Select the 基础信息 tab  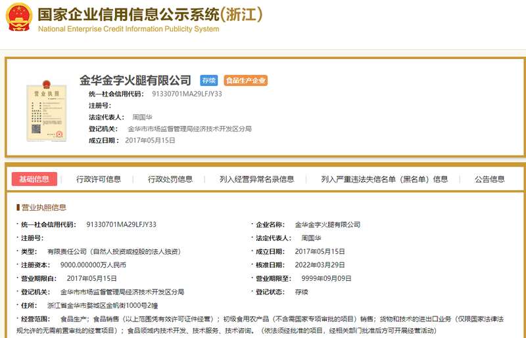[x=34, y=179]
